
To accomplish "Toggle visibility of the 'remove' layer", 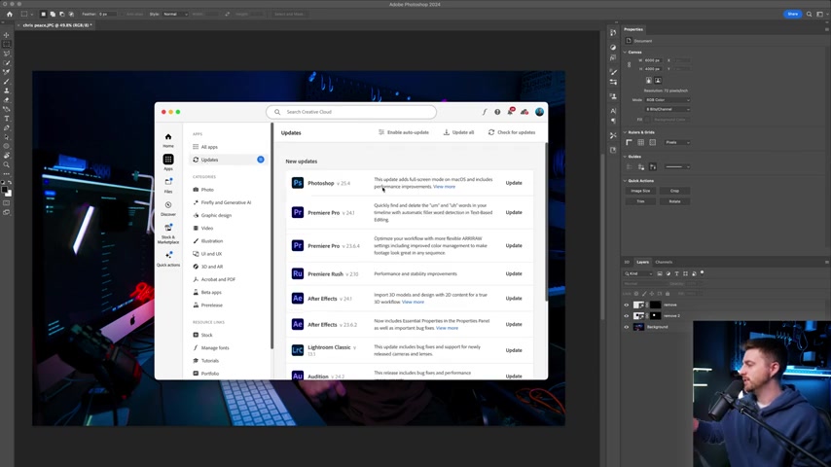I will [626, 305].
